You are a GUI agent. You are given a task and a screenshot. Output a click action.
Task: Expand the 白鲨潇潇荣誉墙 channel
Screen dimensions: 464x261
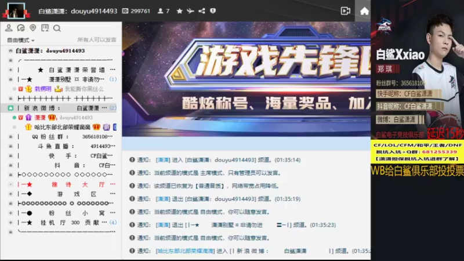click(x=10, y=70)
